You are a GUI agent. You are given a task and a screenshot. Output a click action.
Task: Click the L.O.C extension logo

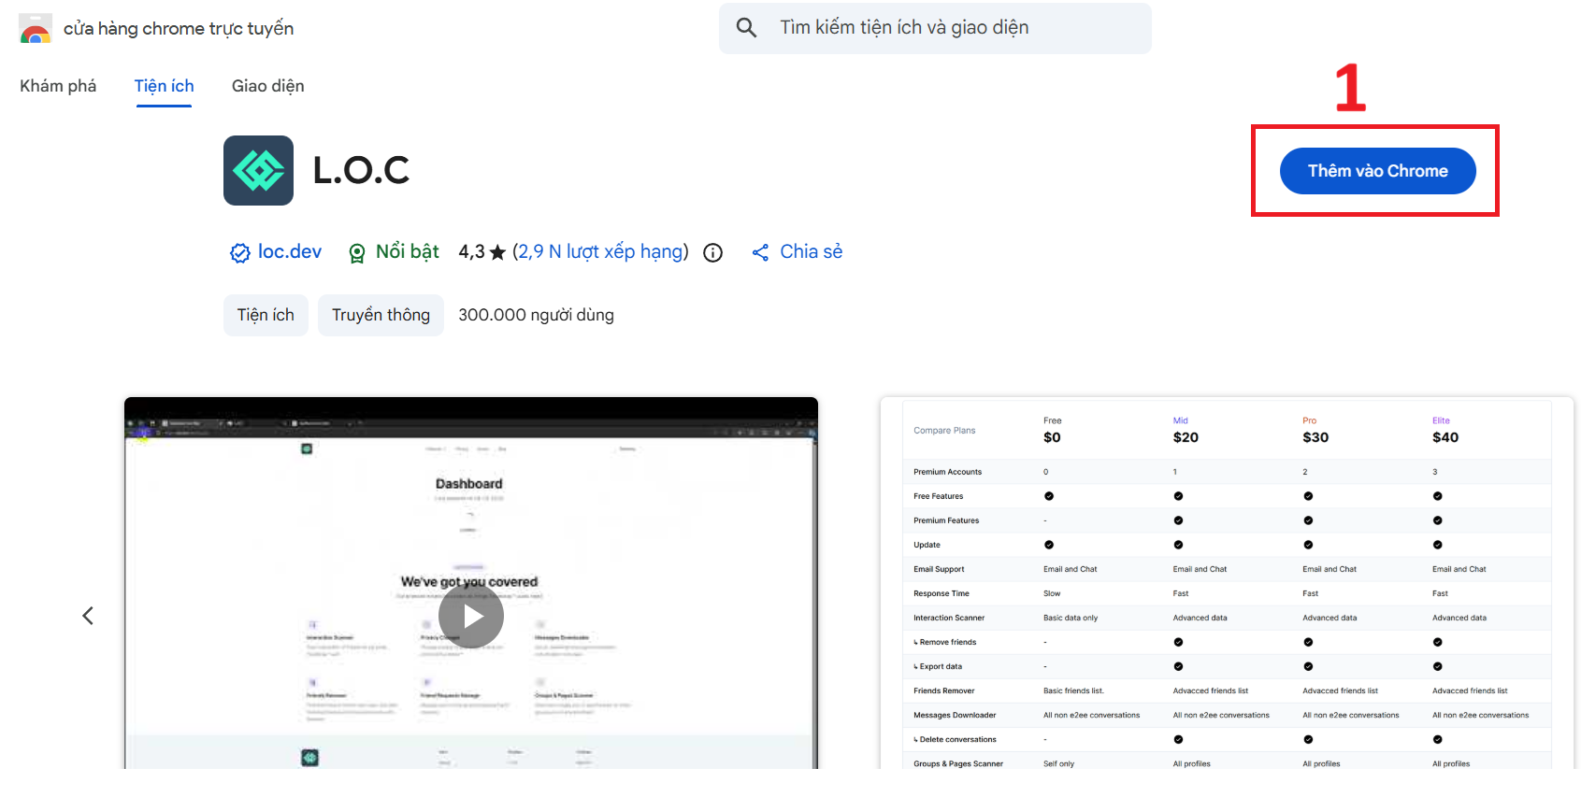tap(258, 170)
